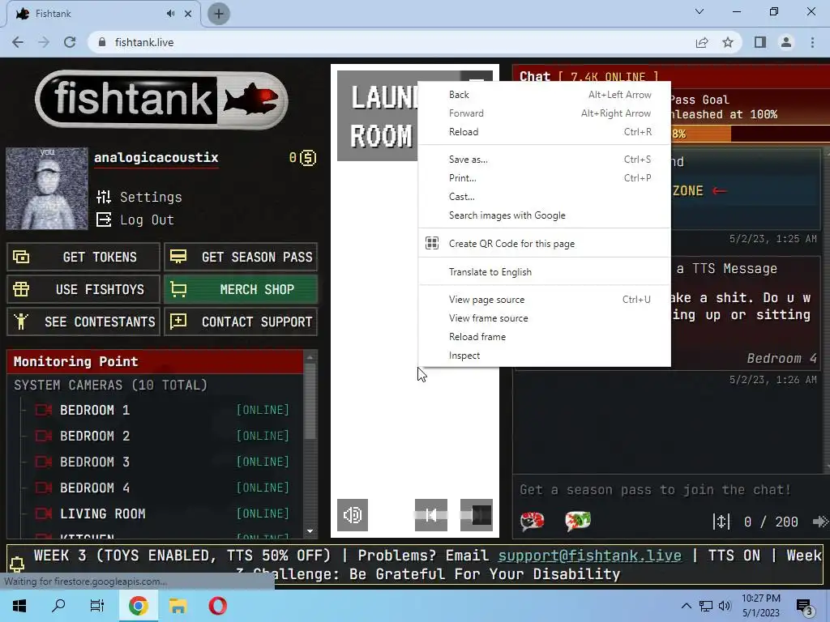Select Search images with Google
Viewport: 830px width, 622px height.
tap(544, 215)
